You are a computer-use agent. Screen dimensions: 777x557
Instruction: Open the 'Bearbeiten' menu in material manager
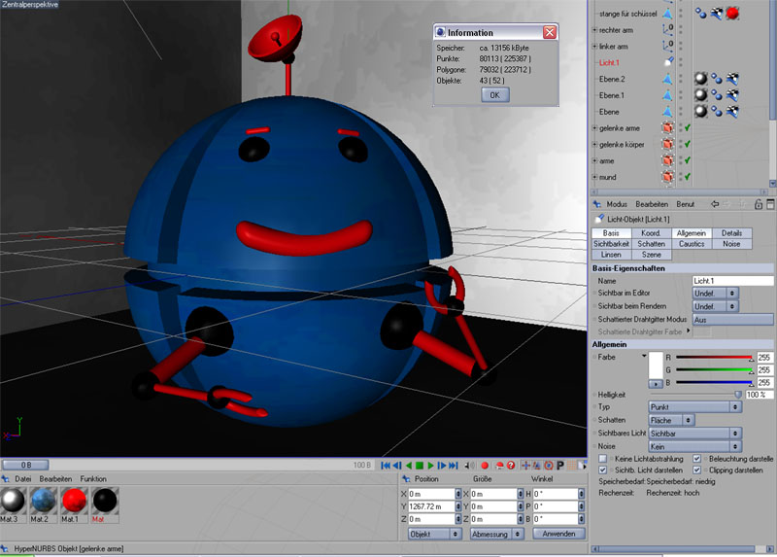[55, 479]
